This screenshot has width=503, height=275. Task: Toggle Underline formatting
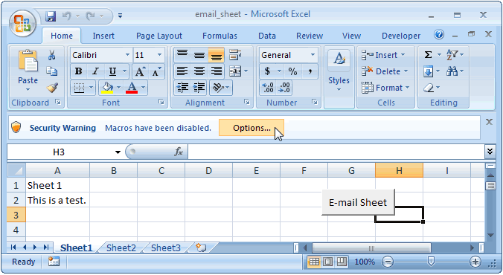point(112,71)
